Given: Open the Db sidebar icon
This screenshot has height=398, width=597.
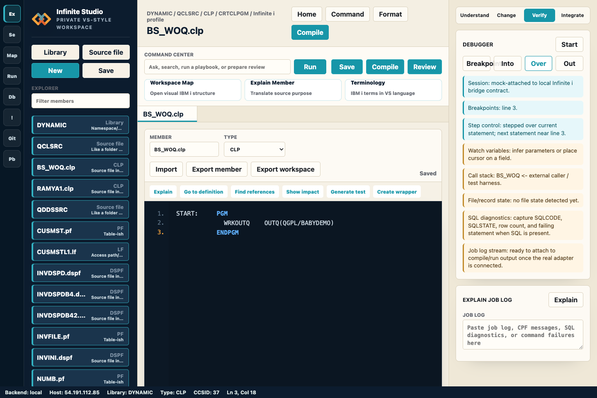Looking at the screenshot, I should tap(12, 97).
